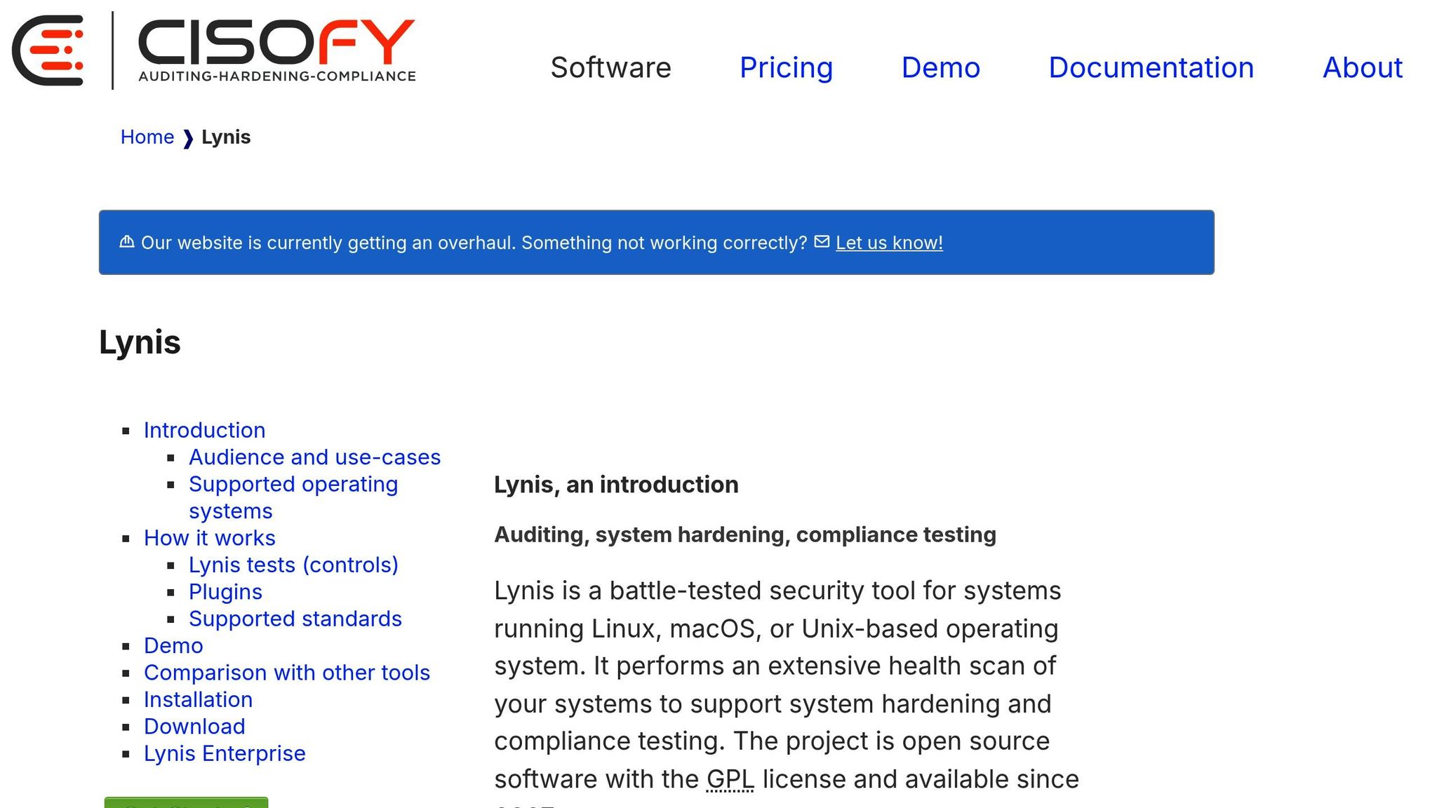Navigate to the About page
1437x808 pixels.
pos(1362,67)
